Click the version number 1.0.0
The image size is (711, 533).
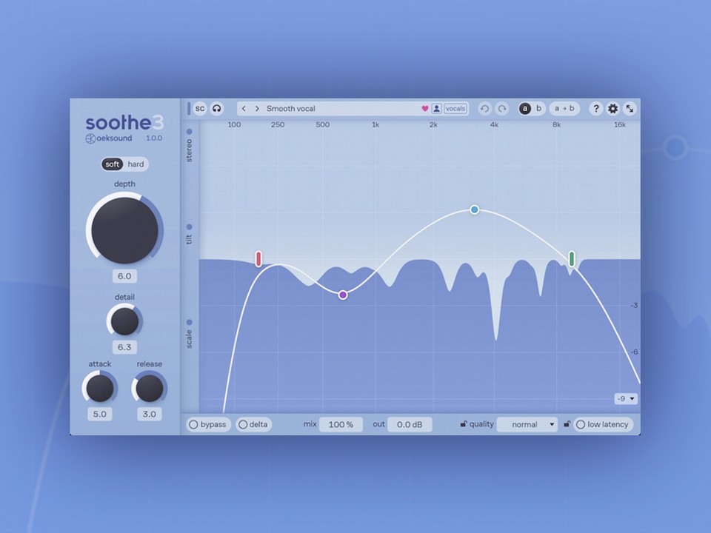click(x=154, y=138)
